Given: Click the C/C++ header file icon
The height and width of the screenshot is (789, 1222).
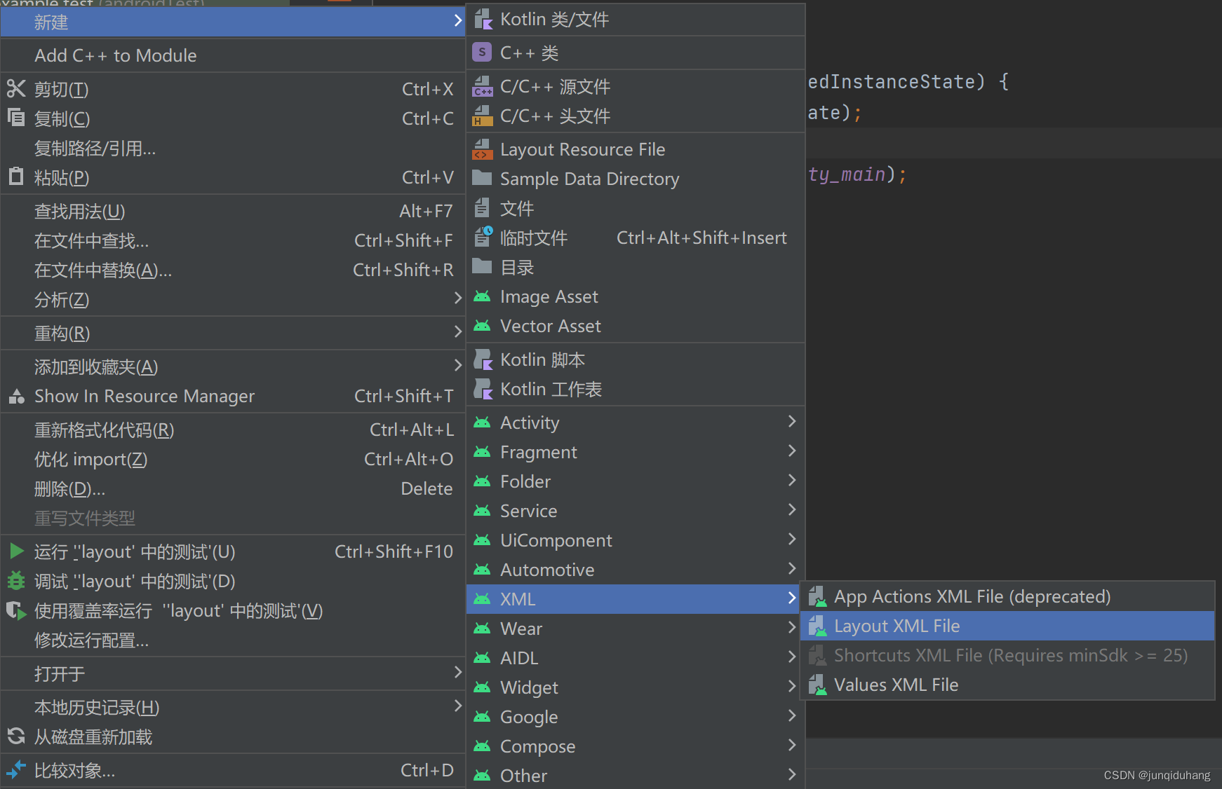Looking at the screenshot, I should [x=483, y=116].
